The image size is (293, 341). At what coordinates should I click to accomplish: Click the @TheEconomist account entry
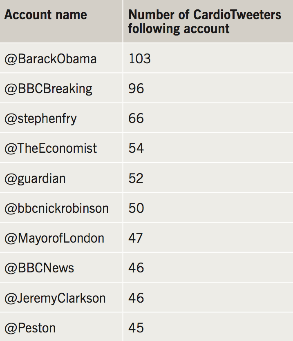(x=51, y=148)
